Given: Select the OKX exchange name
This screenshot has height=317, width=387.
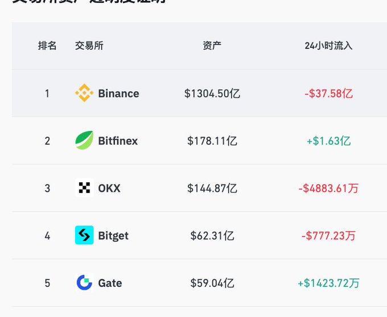Looking at the screenshot, I should pyautogui.click(x=109, y=188).
